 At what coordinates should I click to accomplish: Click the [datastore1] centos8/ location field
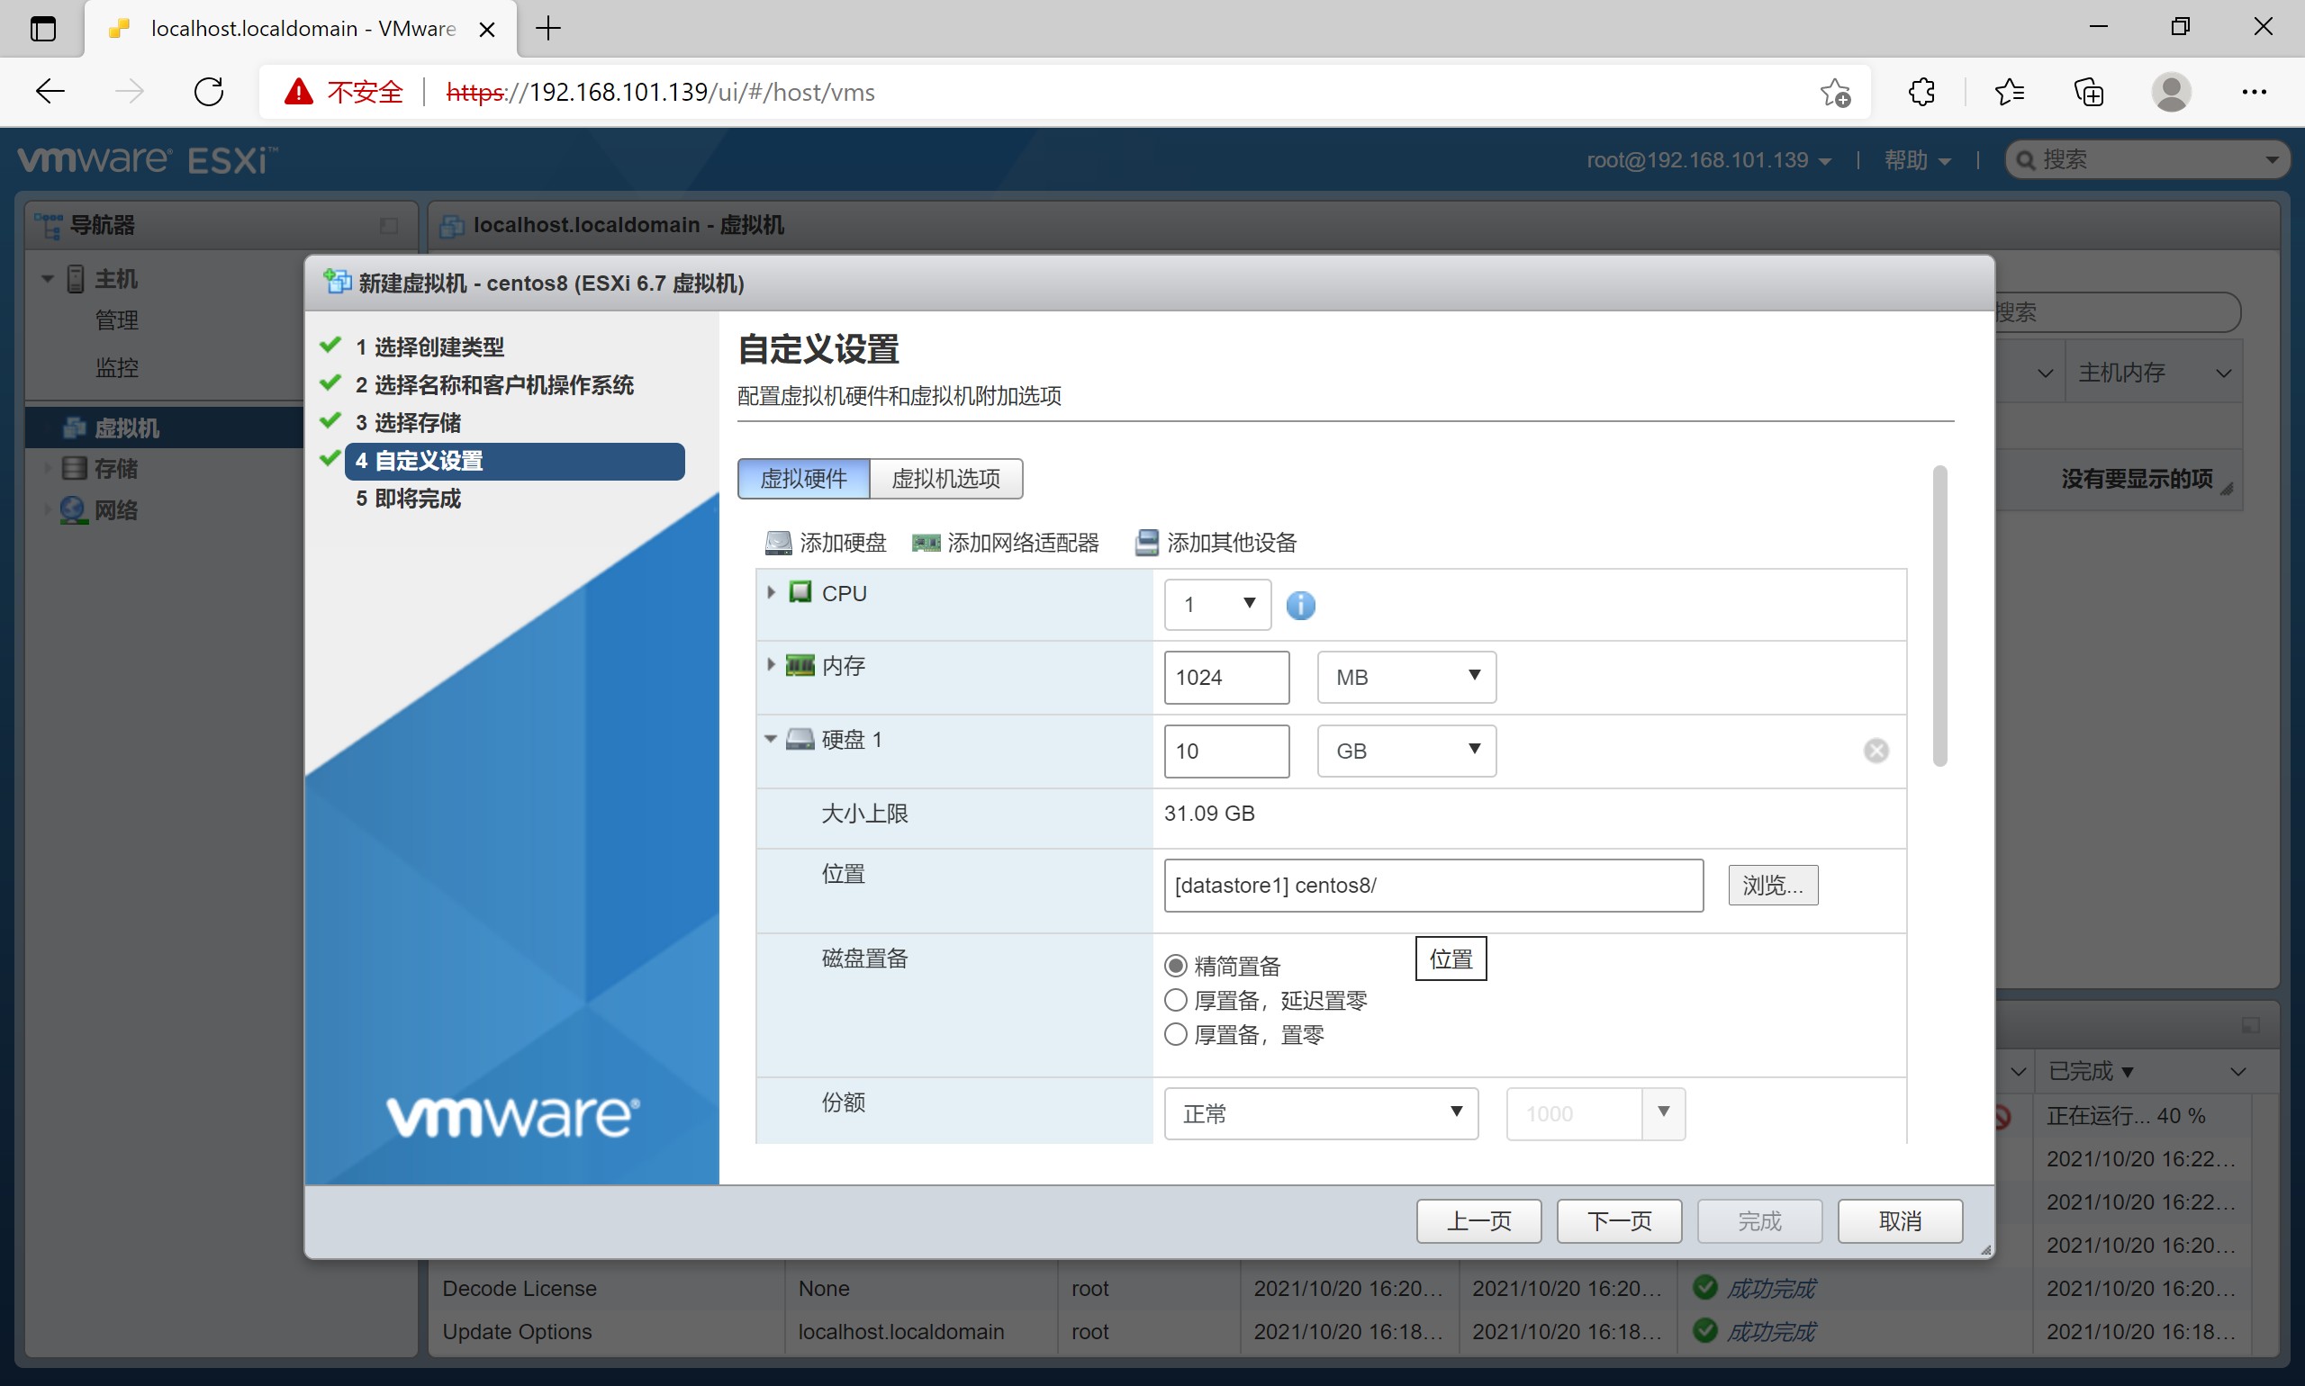tap(1433, 885)
